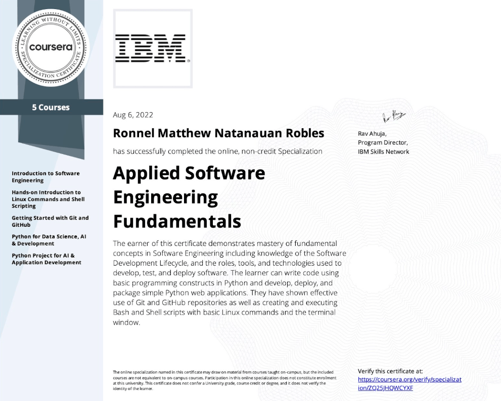Click Rav Ahuja's signature image
This screenshot has height=401, width=501.
pos(394,116)
